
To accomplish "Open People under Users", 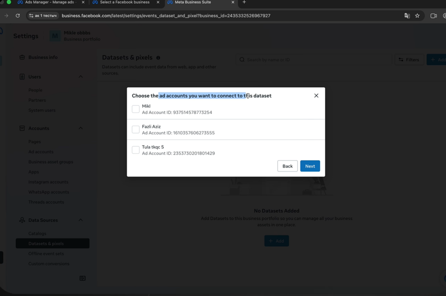I will pyautogui.click(x=35, y=90).
